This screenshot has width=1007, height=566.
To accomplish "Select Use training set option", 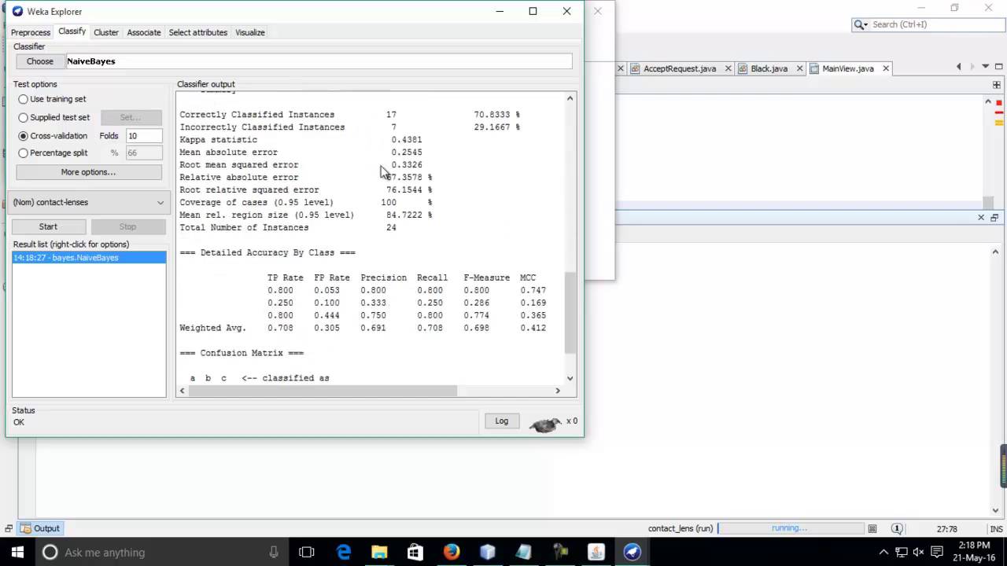I will pos(23,99).
